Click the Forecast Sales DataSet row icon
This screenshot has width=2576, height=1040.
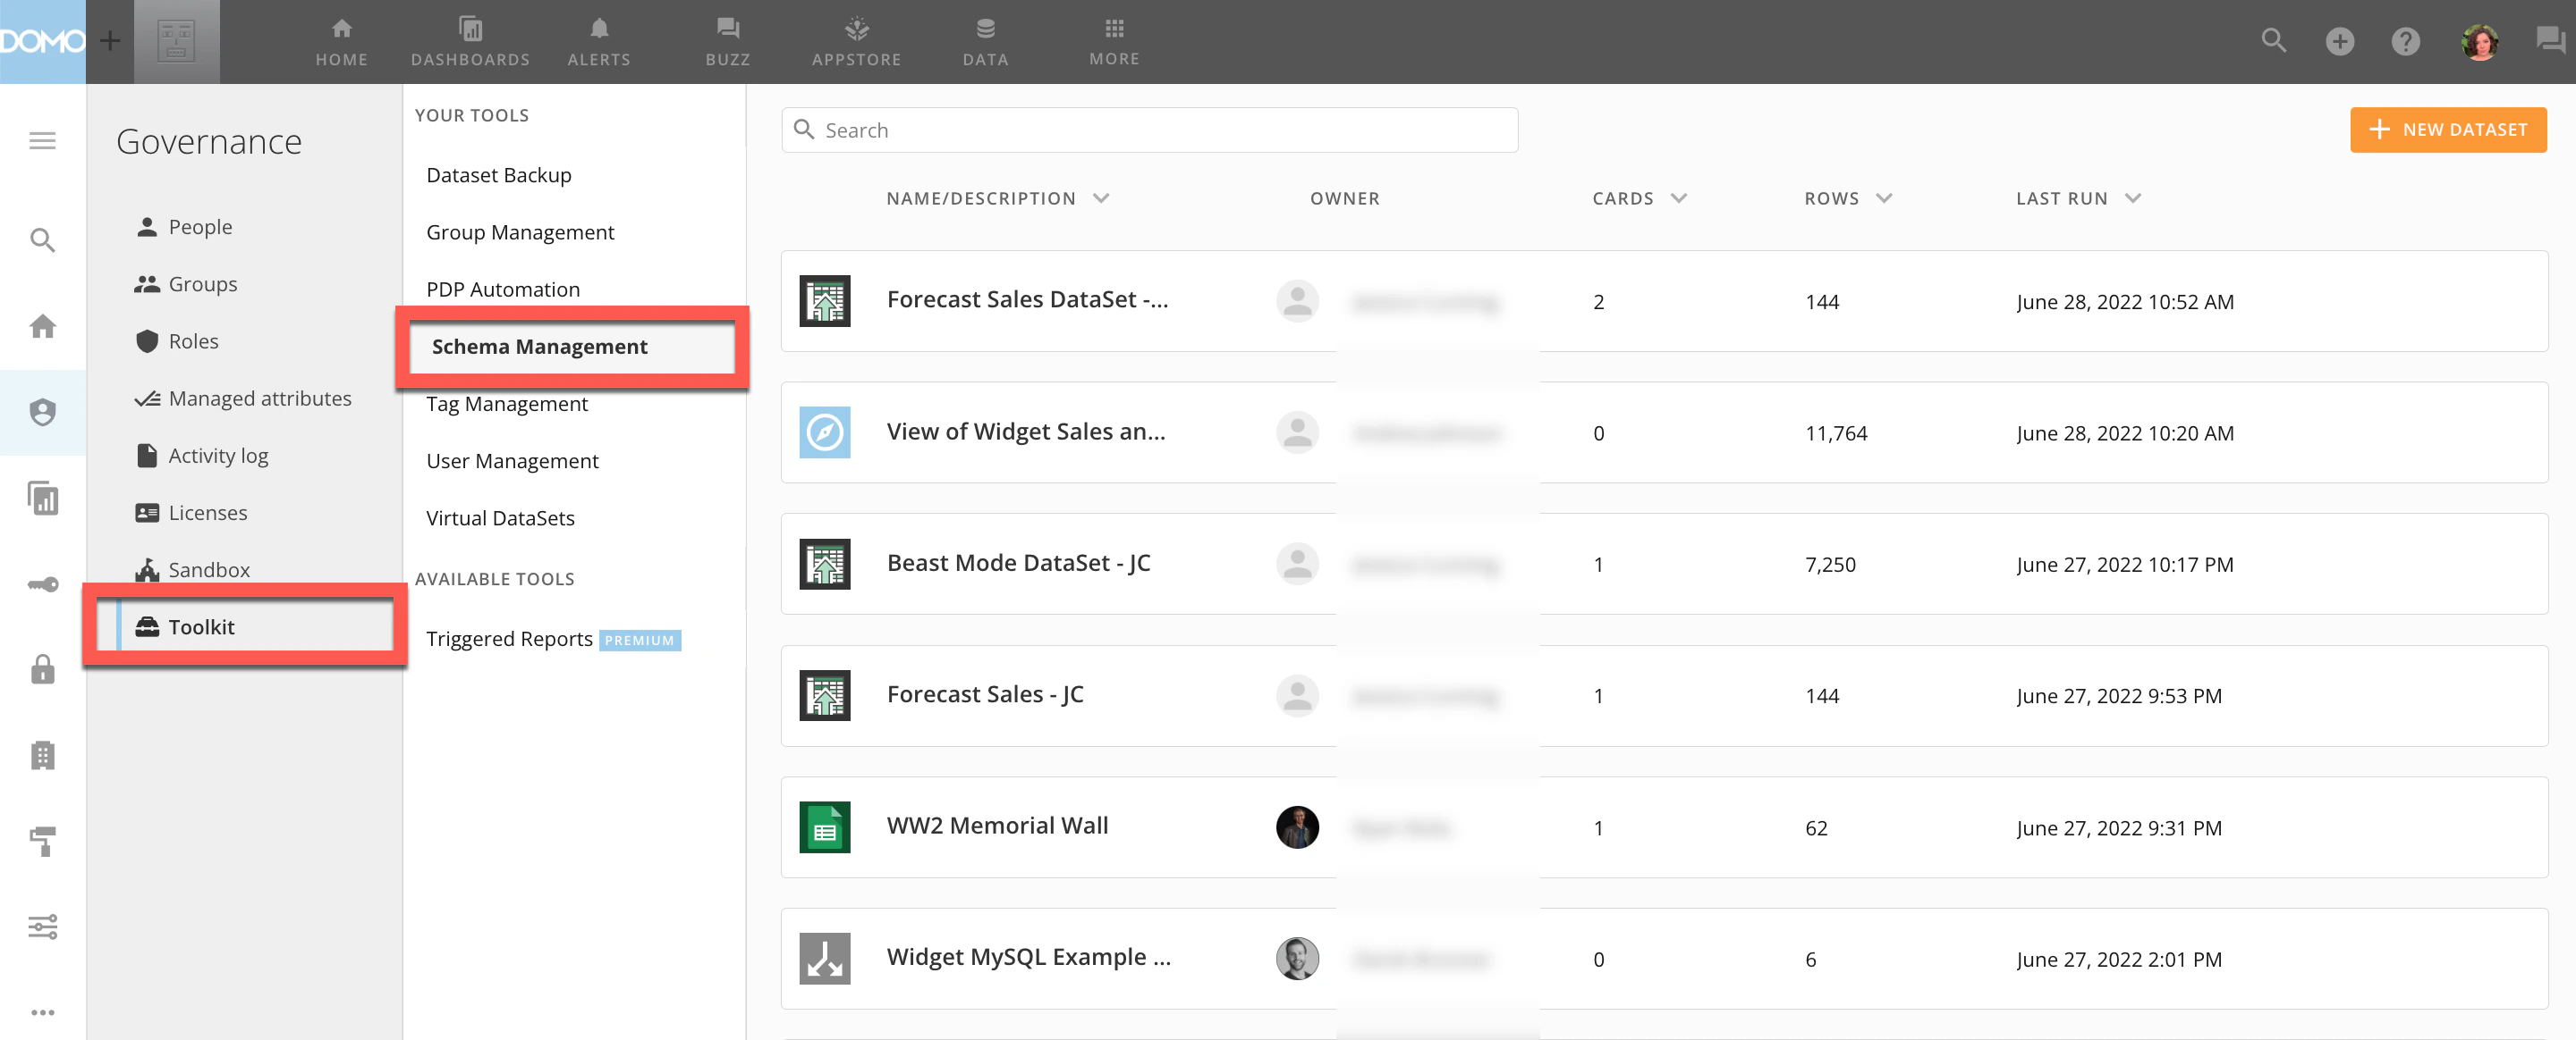tap(824, 301)
